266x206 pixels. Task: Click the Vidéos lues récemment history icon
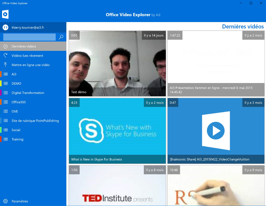point(5,56)
